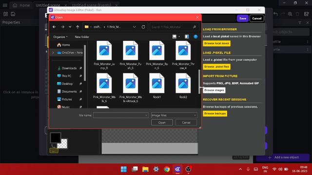This screenshot has height=175, width=312.
Task: Cancel the Piskel image editor
Action: 257,18
